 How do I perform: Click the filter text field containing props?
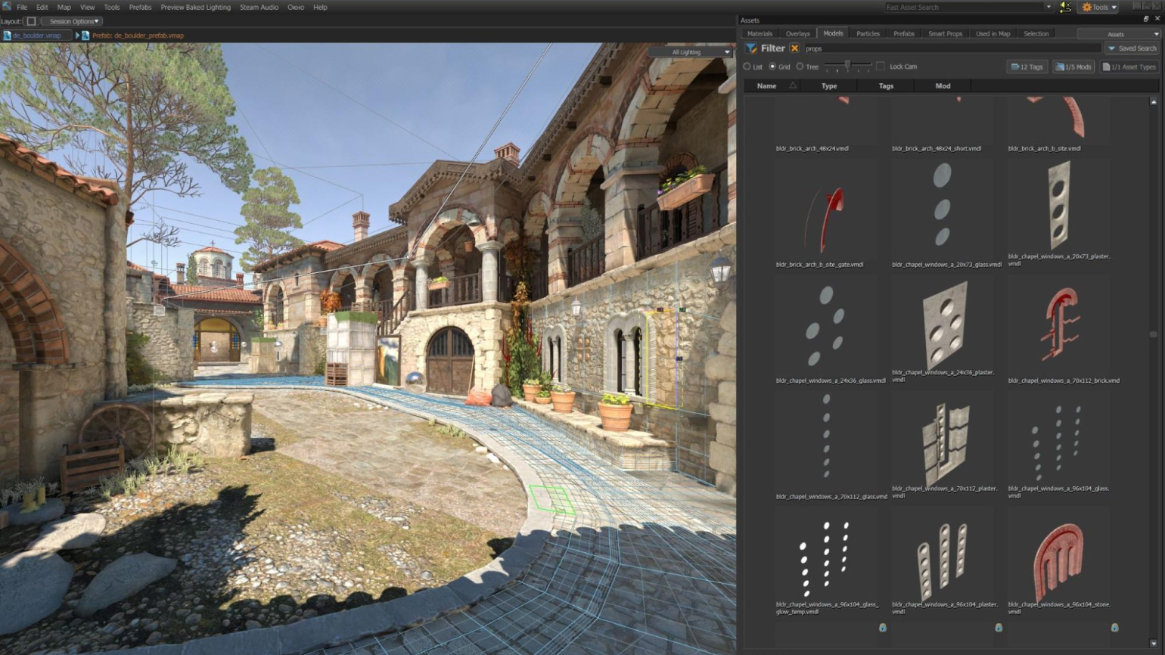point(952,48)
